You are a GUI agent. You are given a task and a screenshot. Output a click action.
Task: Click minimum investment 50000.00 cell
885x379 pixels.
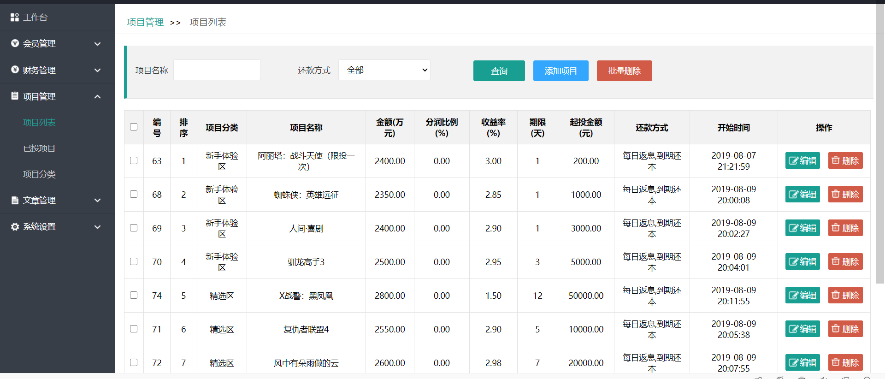click(x=586, y=296)
